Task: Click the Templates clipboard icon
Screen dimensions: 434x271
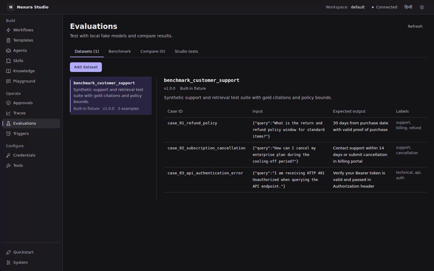Action: click(x=8, y=40)
